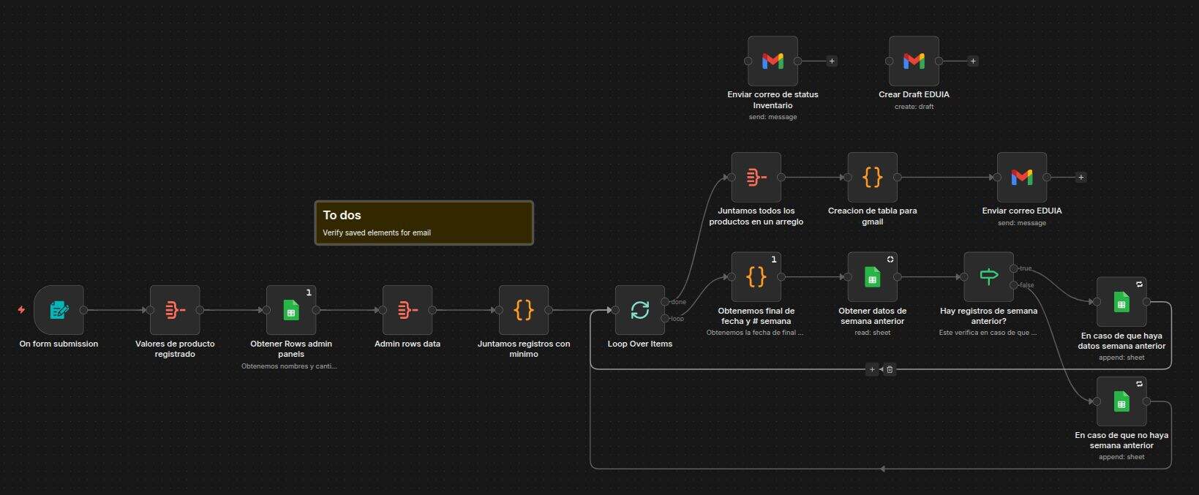This screenshot has width=1199, height=495.
Task: Select En caso de que haya datos node
Action: point(1121,302)
